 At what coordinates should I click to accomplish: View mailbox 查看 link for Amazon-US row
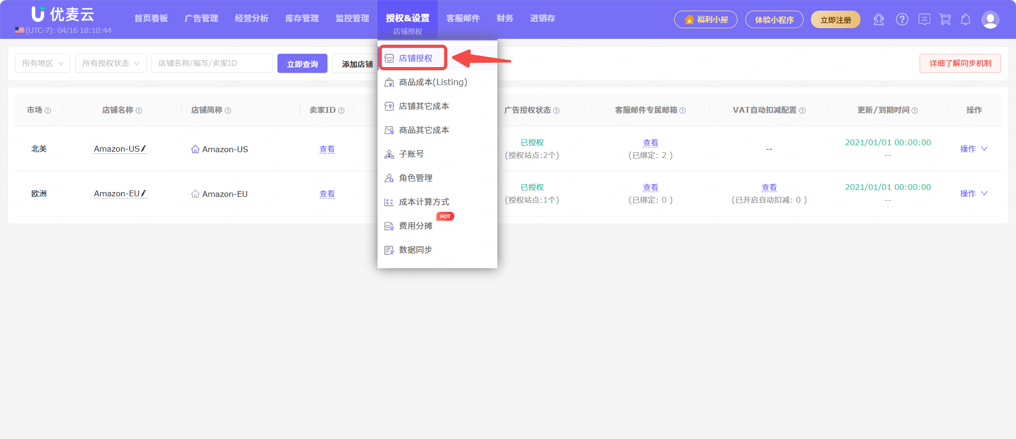[651, 143]
